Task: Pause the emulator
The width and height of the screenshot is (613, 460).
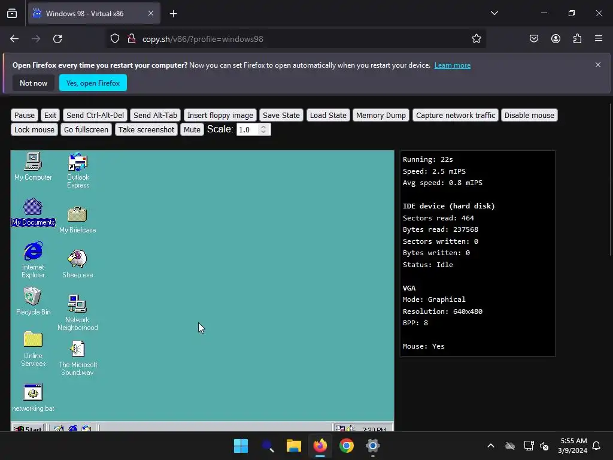Action: pos(24,116)
